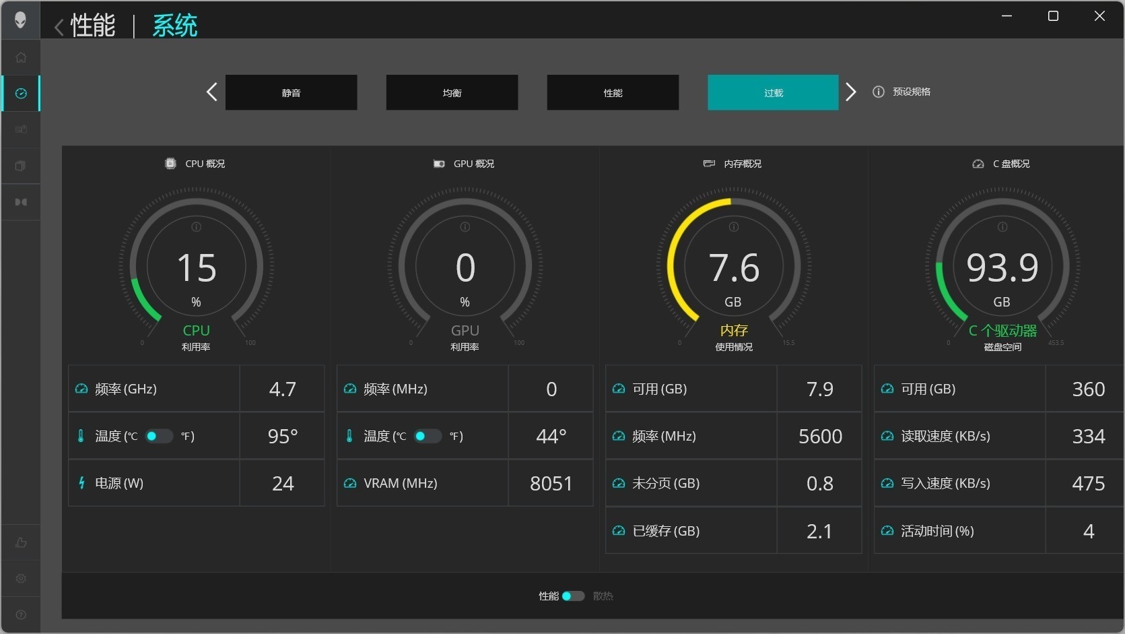Click the info icon inside 内存 gauge
The image size is (1125, 634).
pos(734,227)
